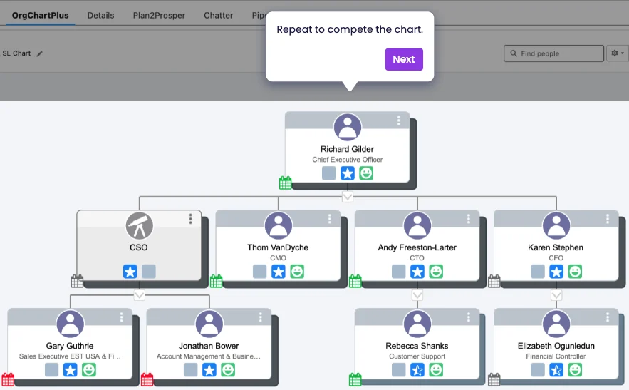Toggle blue star on Thom VanDyche card
Viewport: 629px width, 390px height.
coord(279,272)
